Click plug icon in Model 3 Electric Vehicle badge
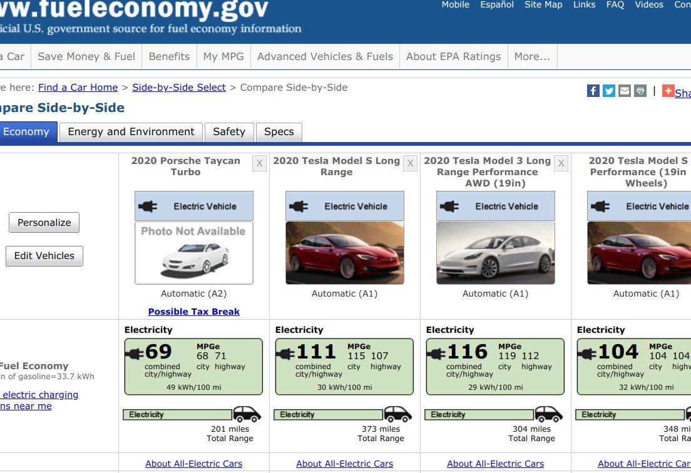 coord(449,206)
